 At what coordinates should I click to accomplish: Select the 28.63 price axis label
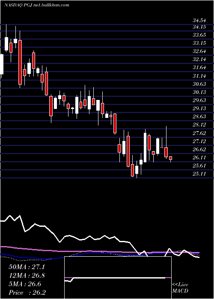199,117
